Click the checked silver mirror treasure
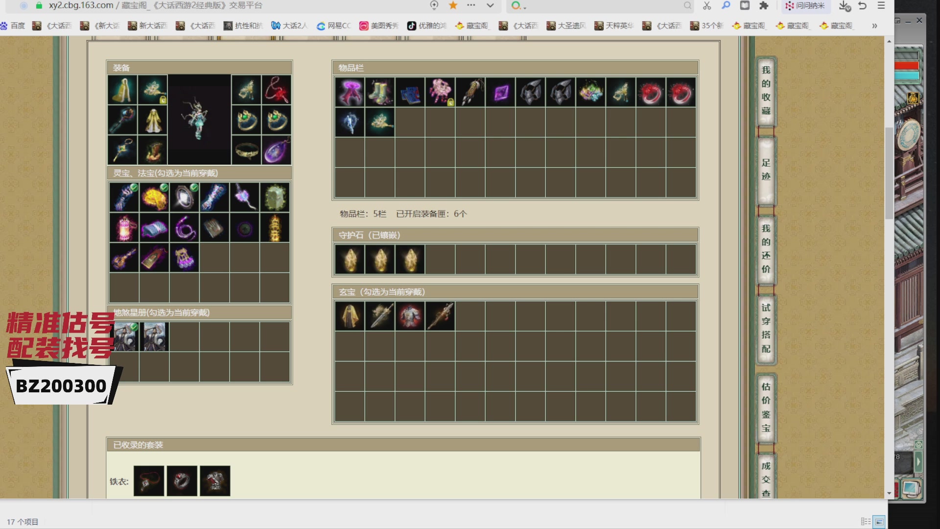The width and height of the screenshot is (940, 529). click(185, 197)
